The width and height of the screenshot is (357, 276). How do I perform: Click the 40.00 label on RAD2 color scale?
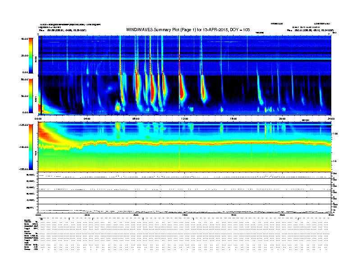click(x=24, y=39)
